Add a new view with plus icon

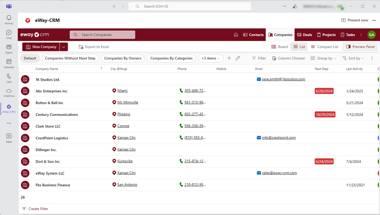click(x=229, y=58)
